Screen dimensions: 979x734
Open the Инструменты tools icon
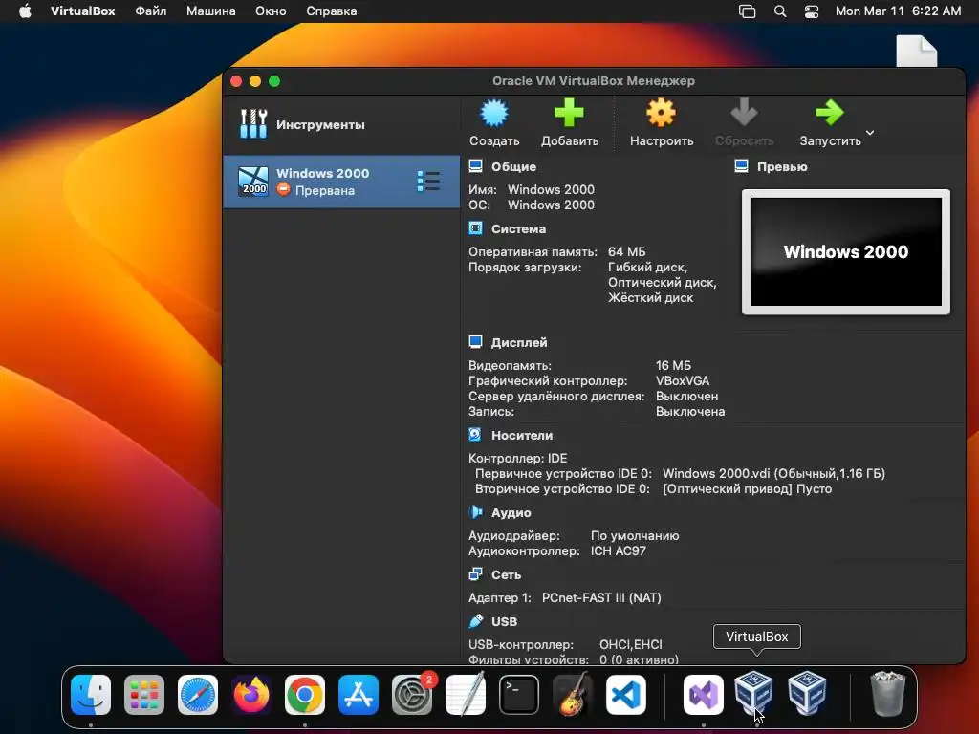[253, 123]
